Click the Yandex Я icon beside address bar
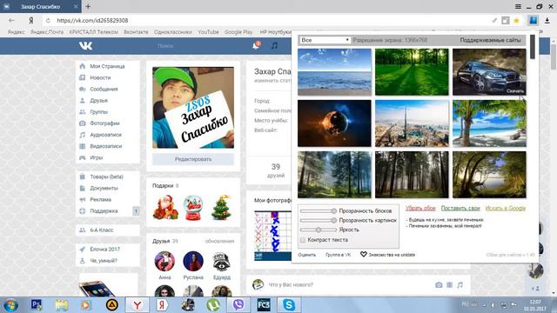This screenshot has width=557, height=313. point(31,21)
